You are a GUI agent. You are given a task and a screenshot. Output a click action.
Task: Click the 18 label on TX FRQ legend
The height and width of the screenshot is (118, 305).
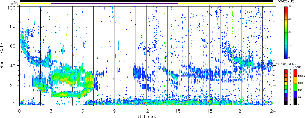tap(290, 69)
